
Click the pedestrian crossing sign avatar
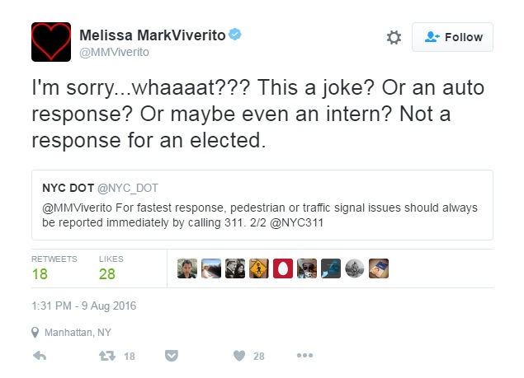259,268
